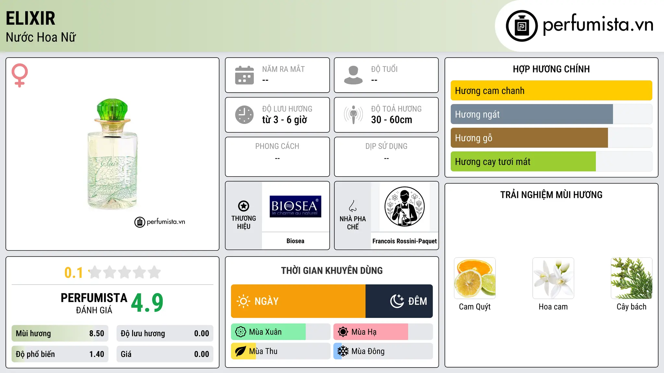Click the Mùa Hạ season bar

click(x=383, y=332)
